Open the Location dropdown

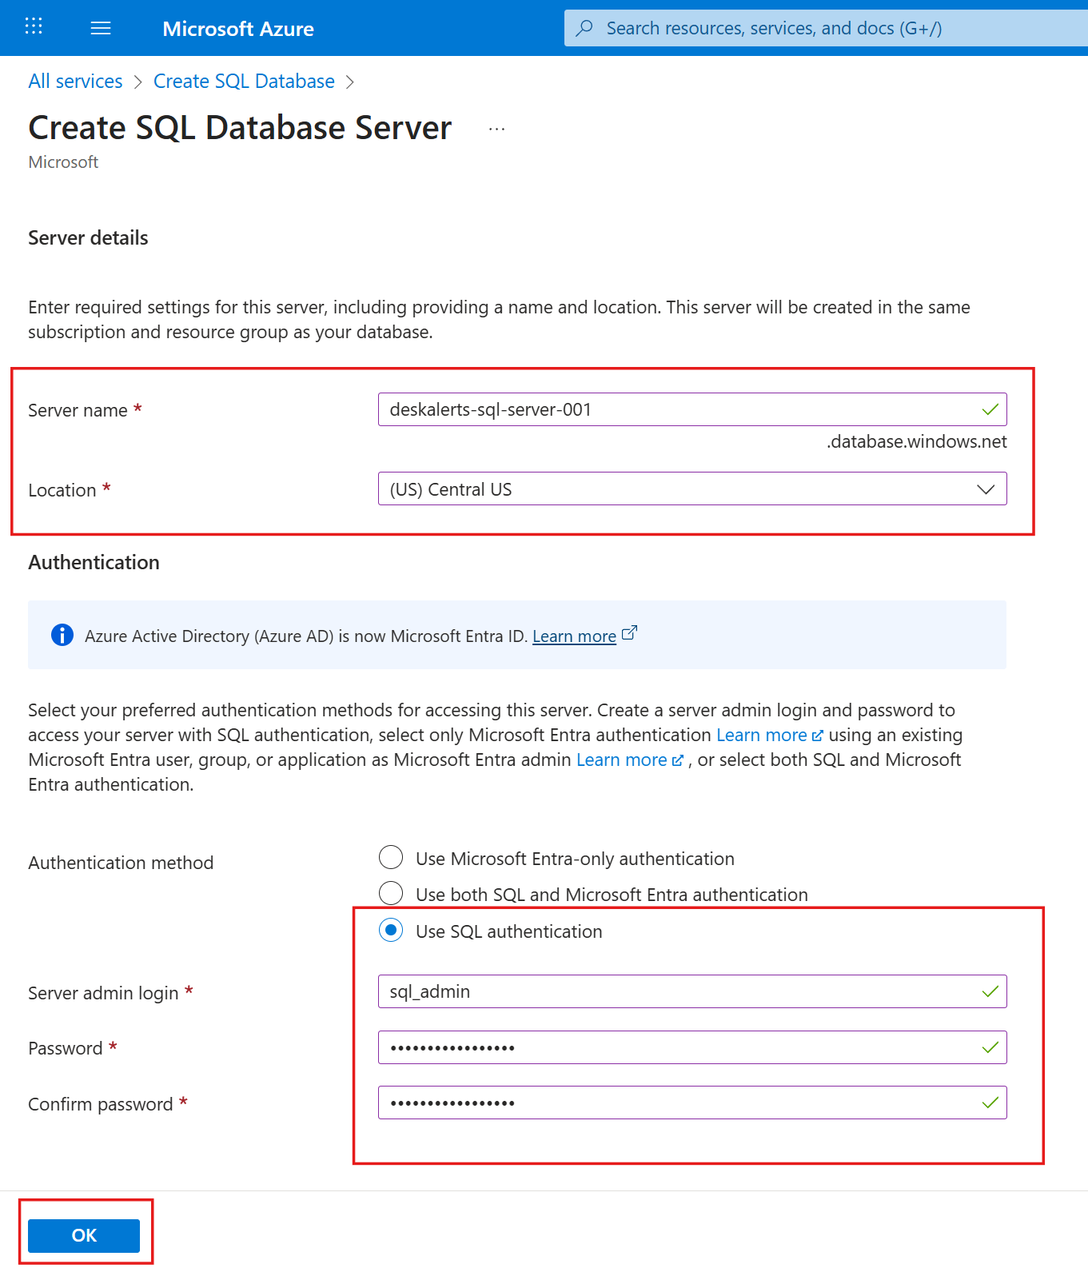[692, 489]
